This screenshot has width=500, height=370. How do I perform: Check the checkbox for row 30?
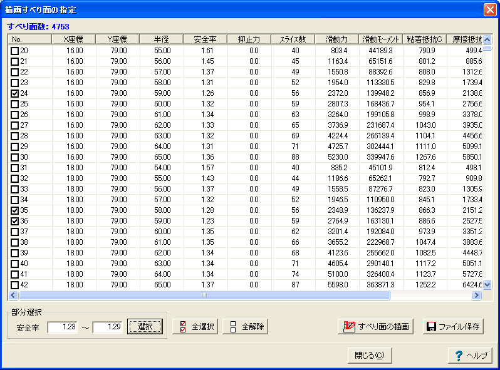click(14, 157)
